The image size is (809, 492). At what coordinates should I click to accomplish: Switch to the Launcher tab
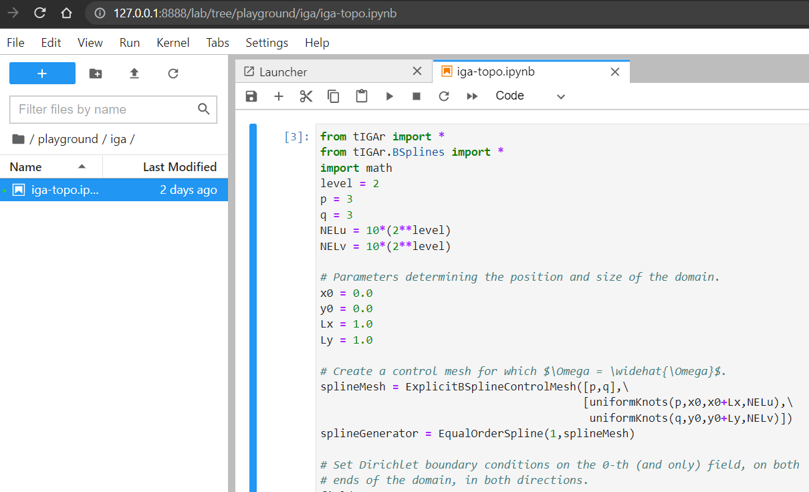[283, 72]
